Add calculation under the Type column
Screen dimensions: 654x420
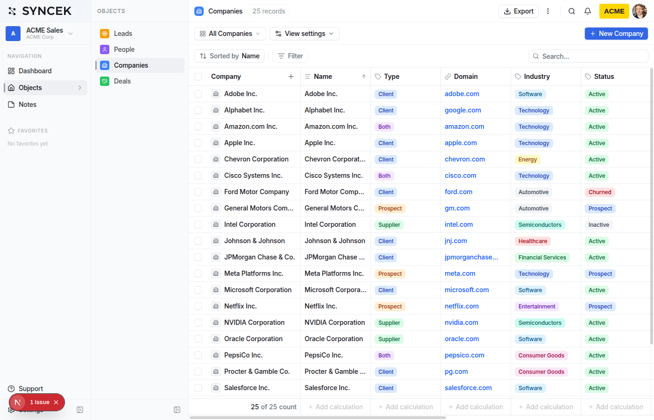(406, 407)
